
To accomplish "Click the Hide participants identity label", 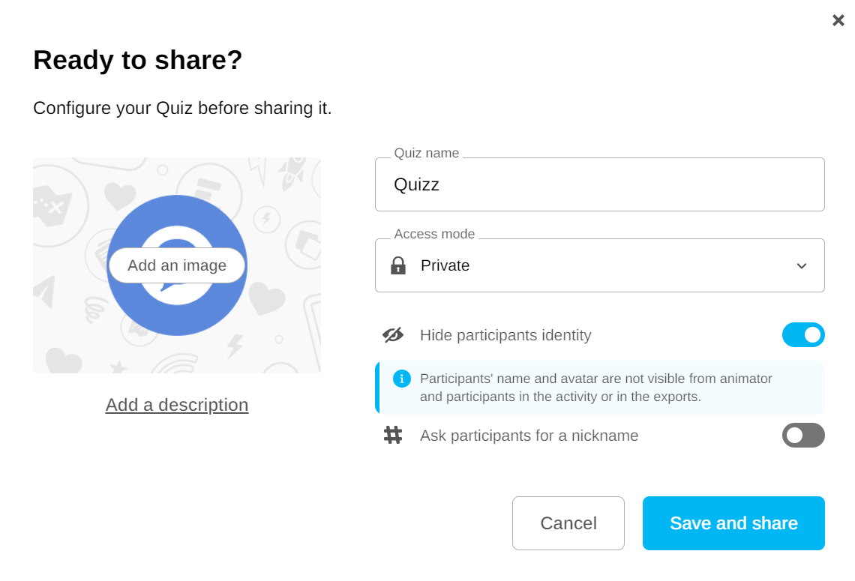I will click(x=505, y=335).
